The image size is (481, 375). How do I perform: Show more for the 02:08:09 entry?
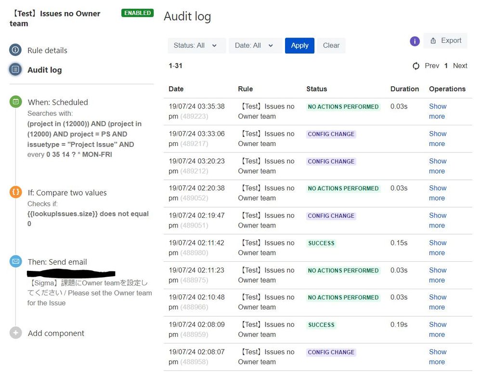click(x=438, y=329)
